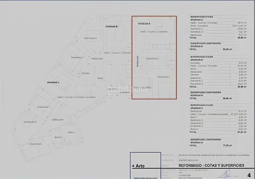Click the habitaclia watermark logo

(127, 89)
